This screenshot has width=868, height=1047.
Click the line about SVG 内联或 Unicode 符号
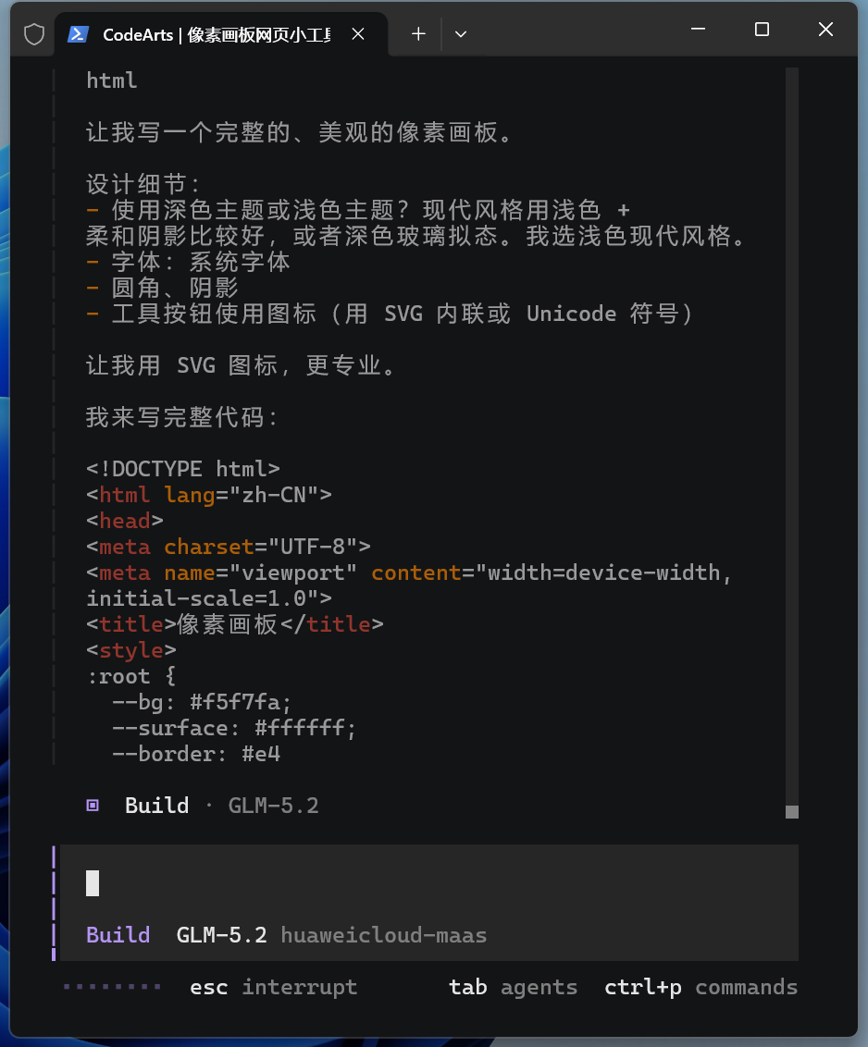coord(391,314)
